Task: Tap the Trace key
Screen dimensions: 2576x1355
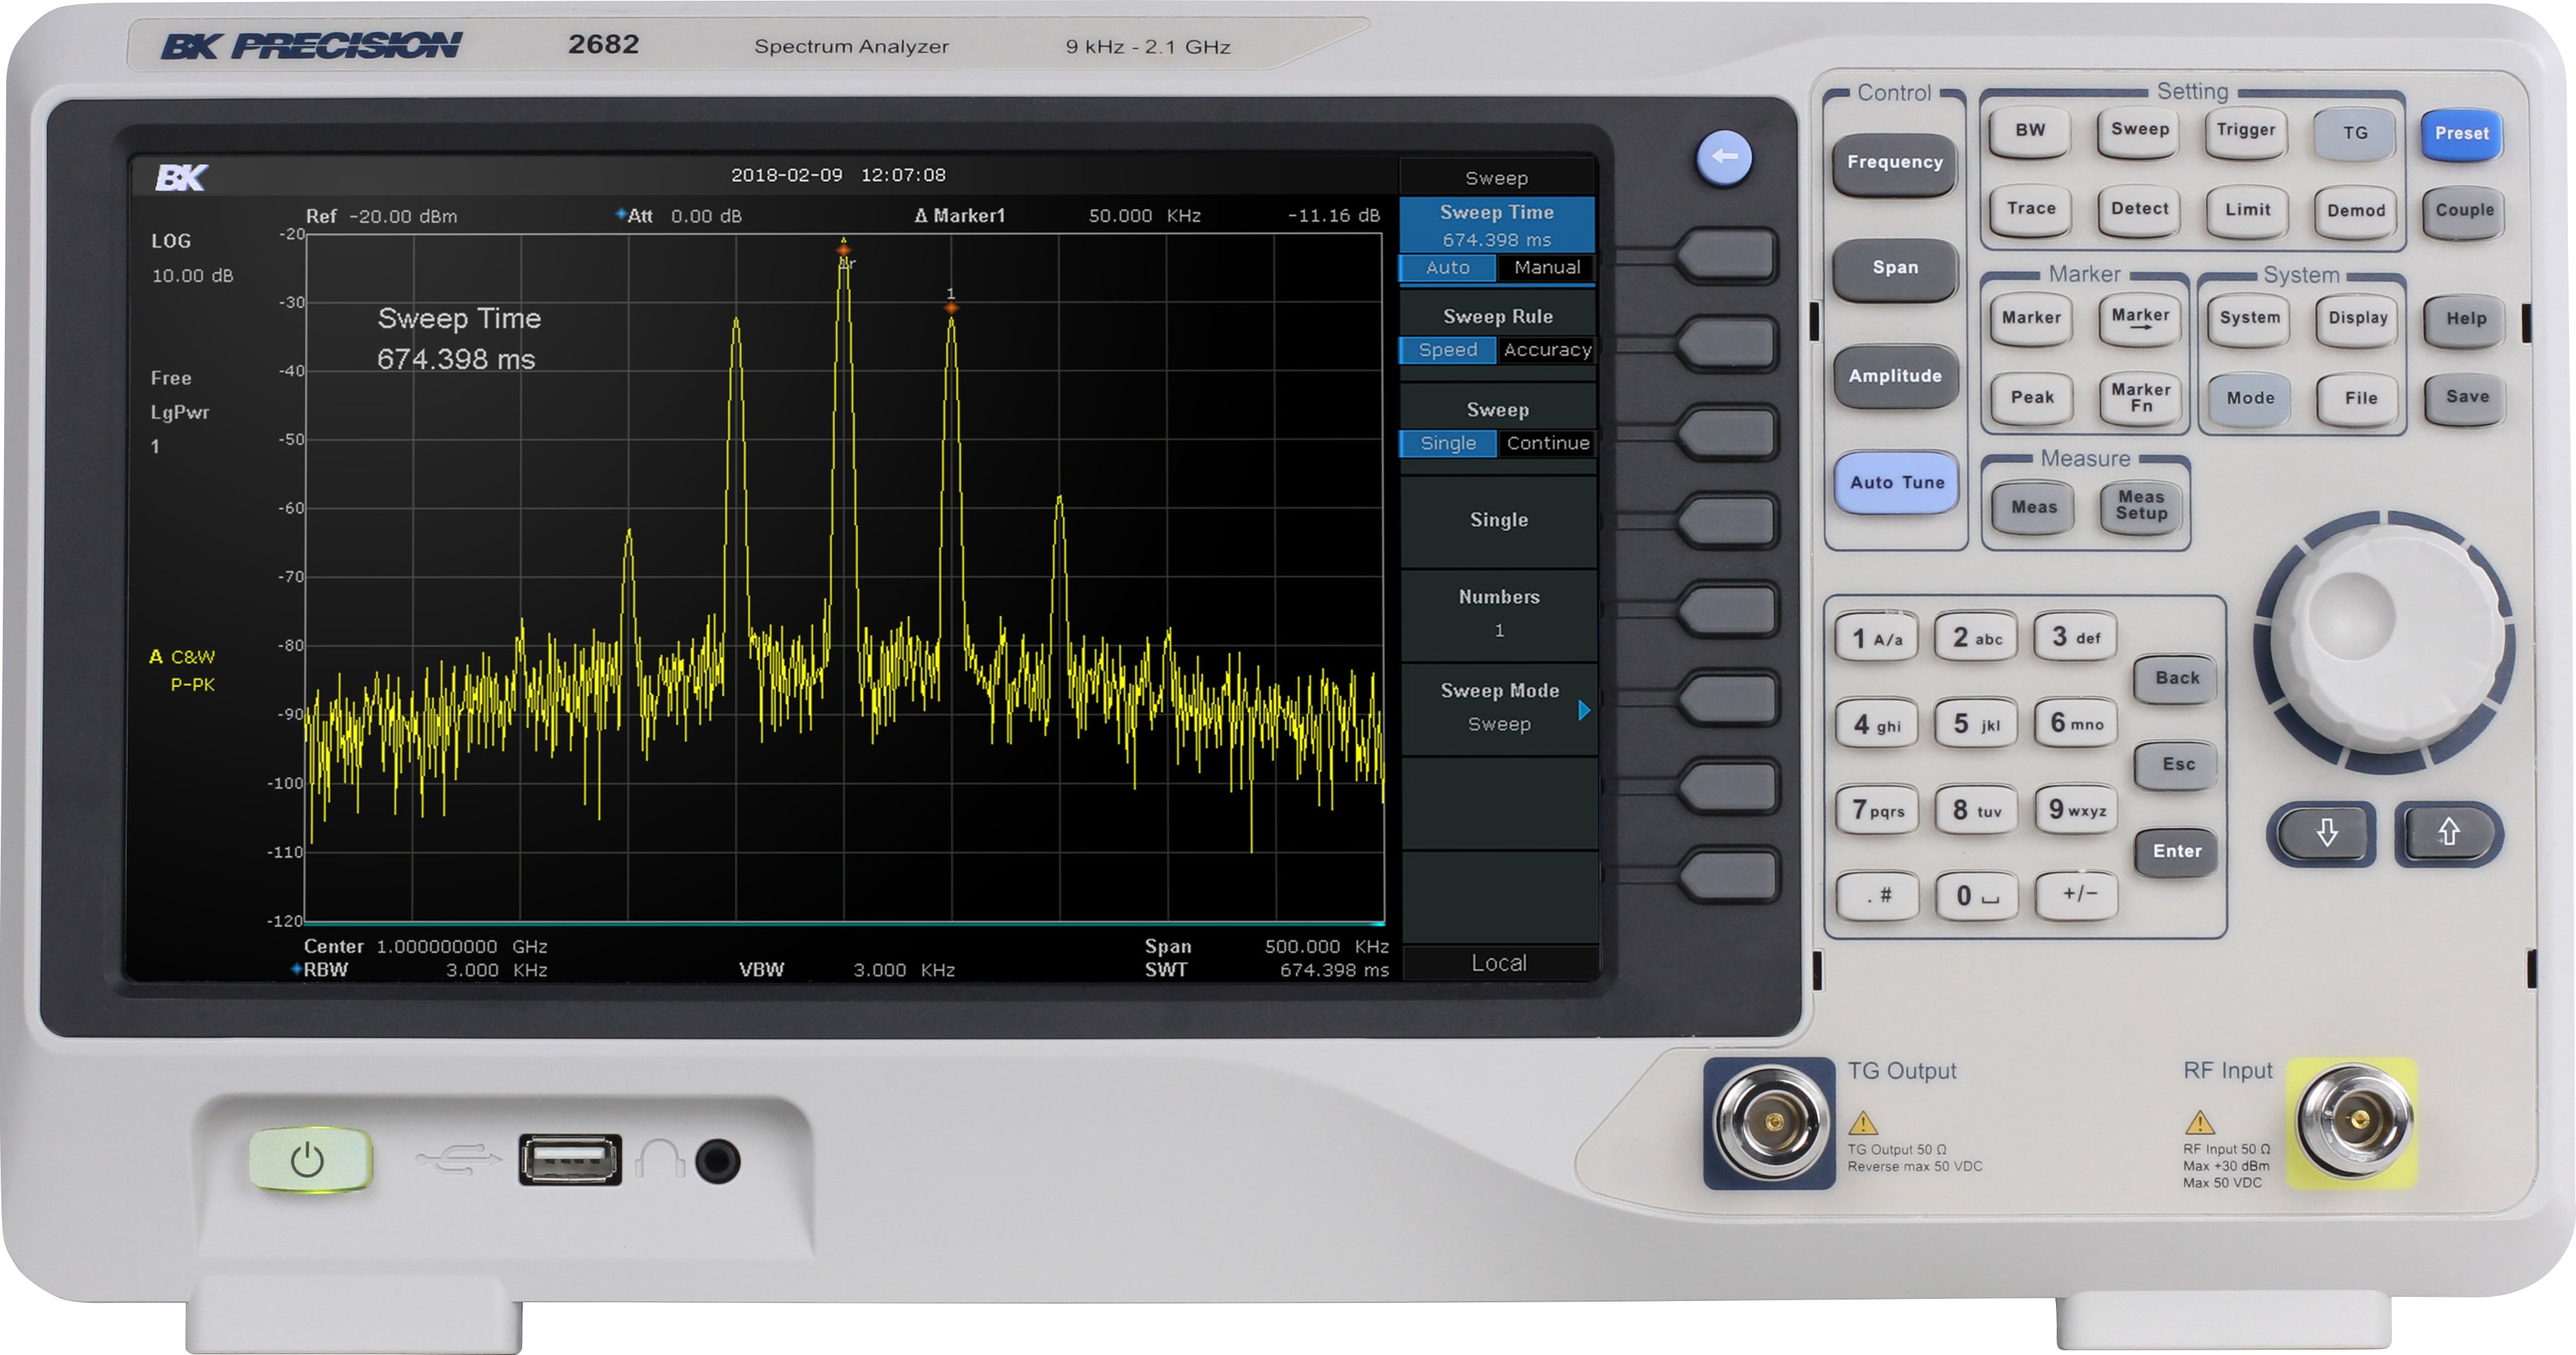Action: 2031,210
